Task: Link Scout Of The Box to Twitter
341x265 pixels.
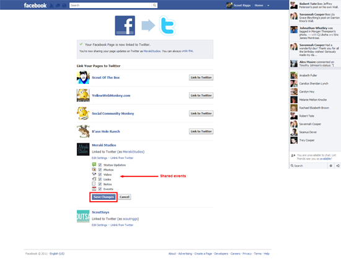Action: click(x=201, y=78)
